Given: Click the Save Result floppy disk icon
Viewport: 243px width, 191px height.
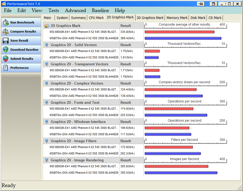Looking at the screenshot, I should [6, 41].
